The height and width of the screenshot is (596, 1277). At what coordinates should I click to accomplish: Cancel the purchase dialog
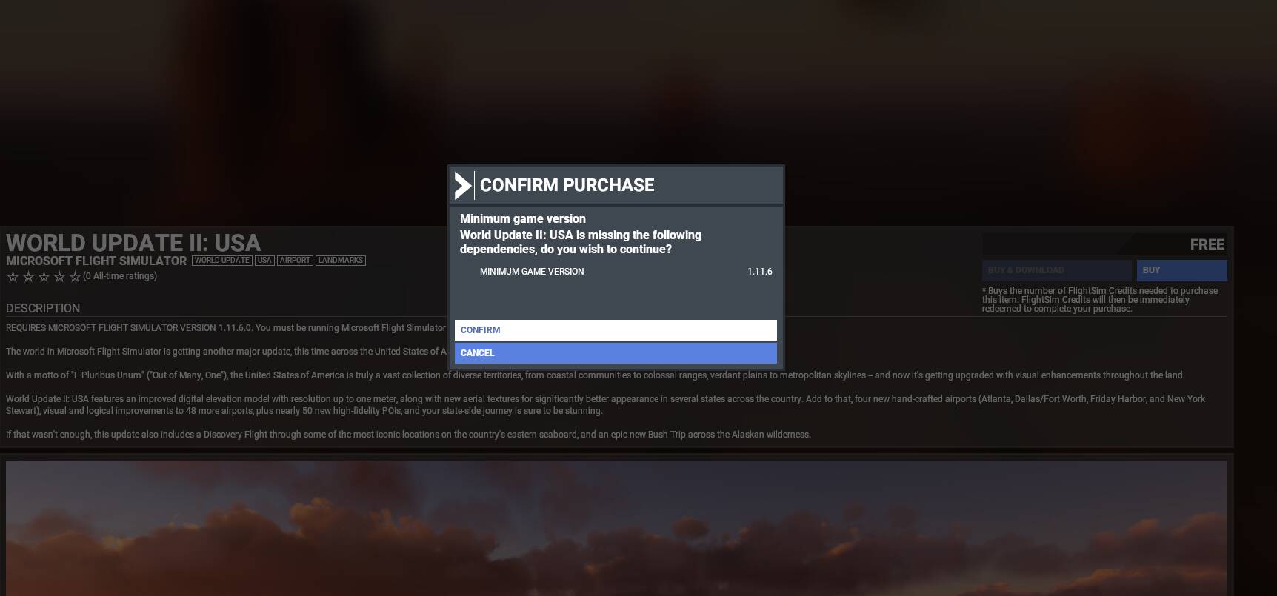616,353
